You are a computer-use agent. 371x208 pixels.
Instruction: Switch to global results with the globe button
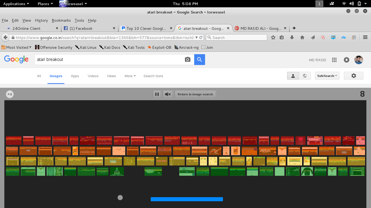[x=305, y=76]
